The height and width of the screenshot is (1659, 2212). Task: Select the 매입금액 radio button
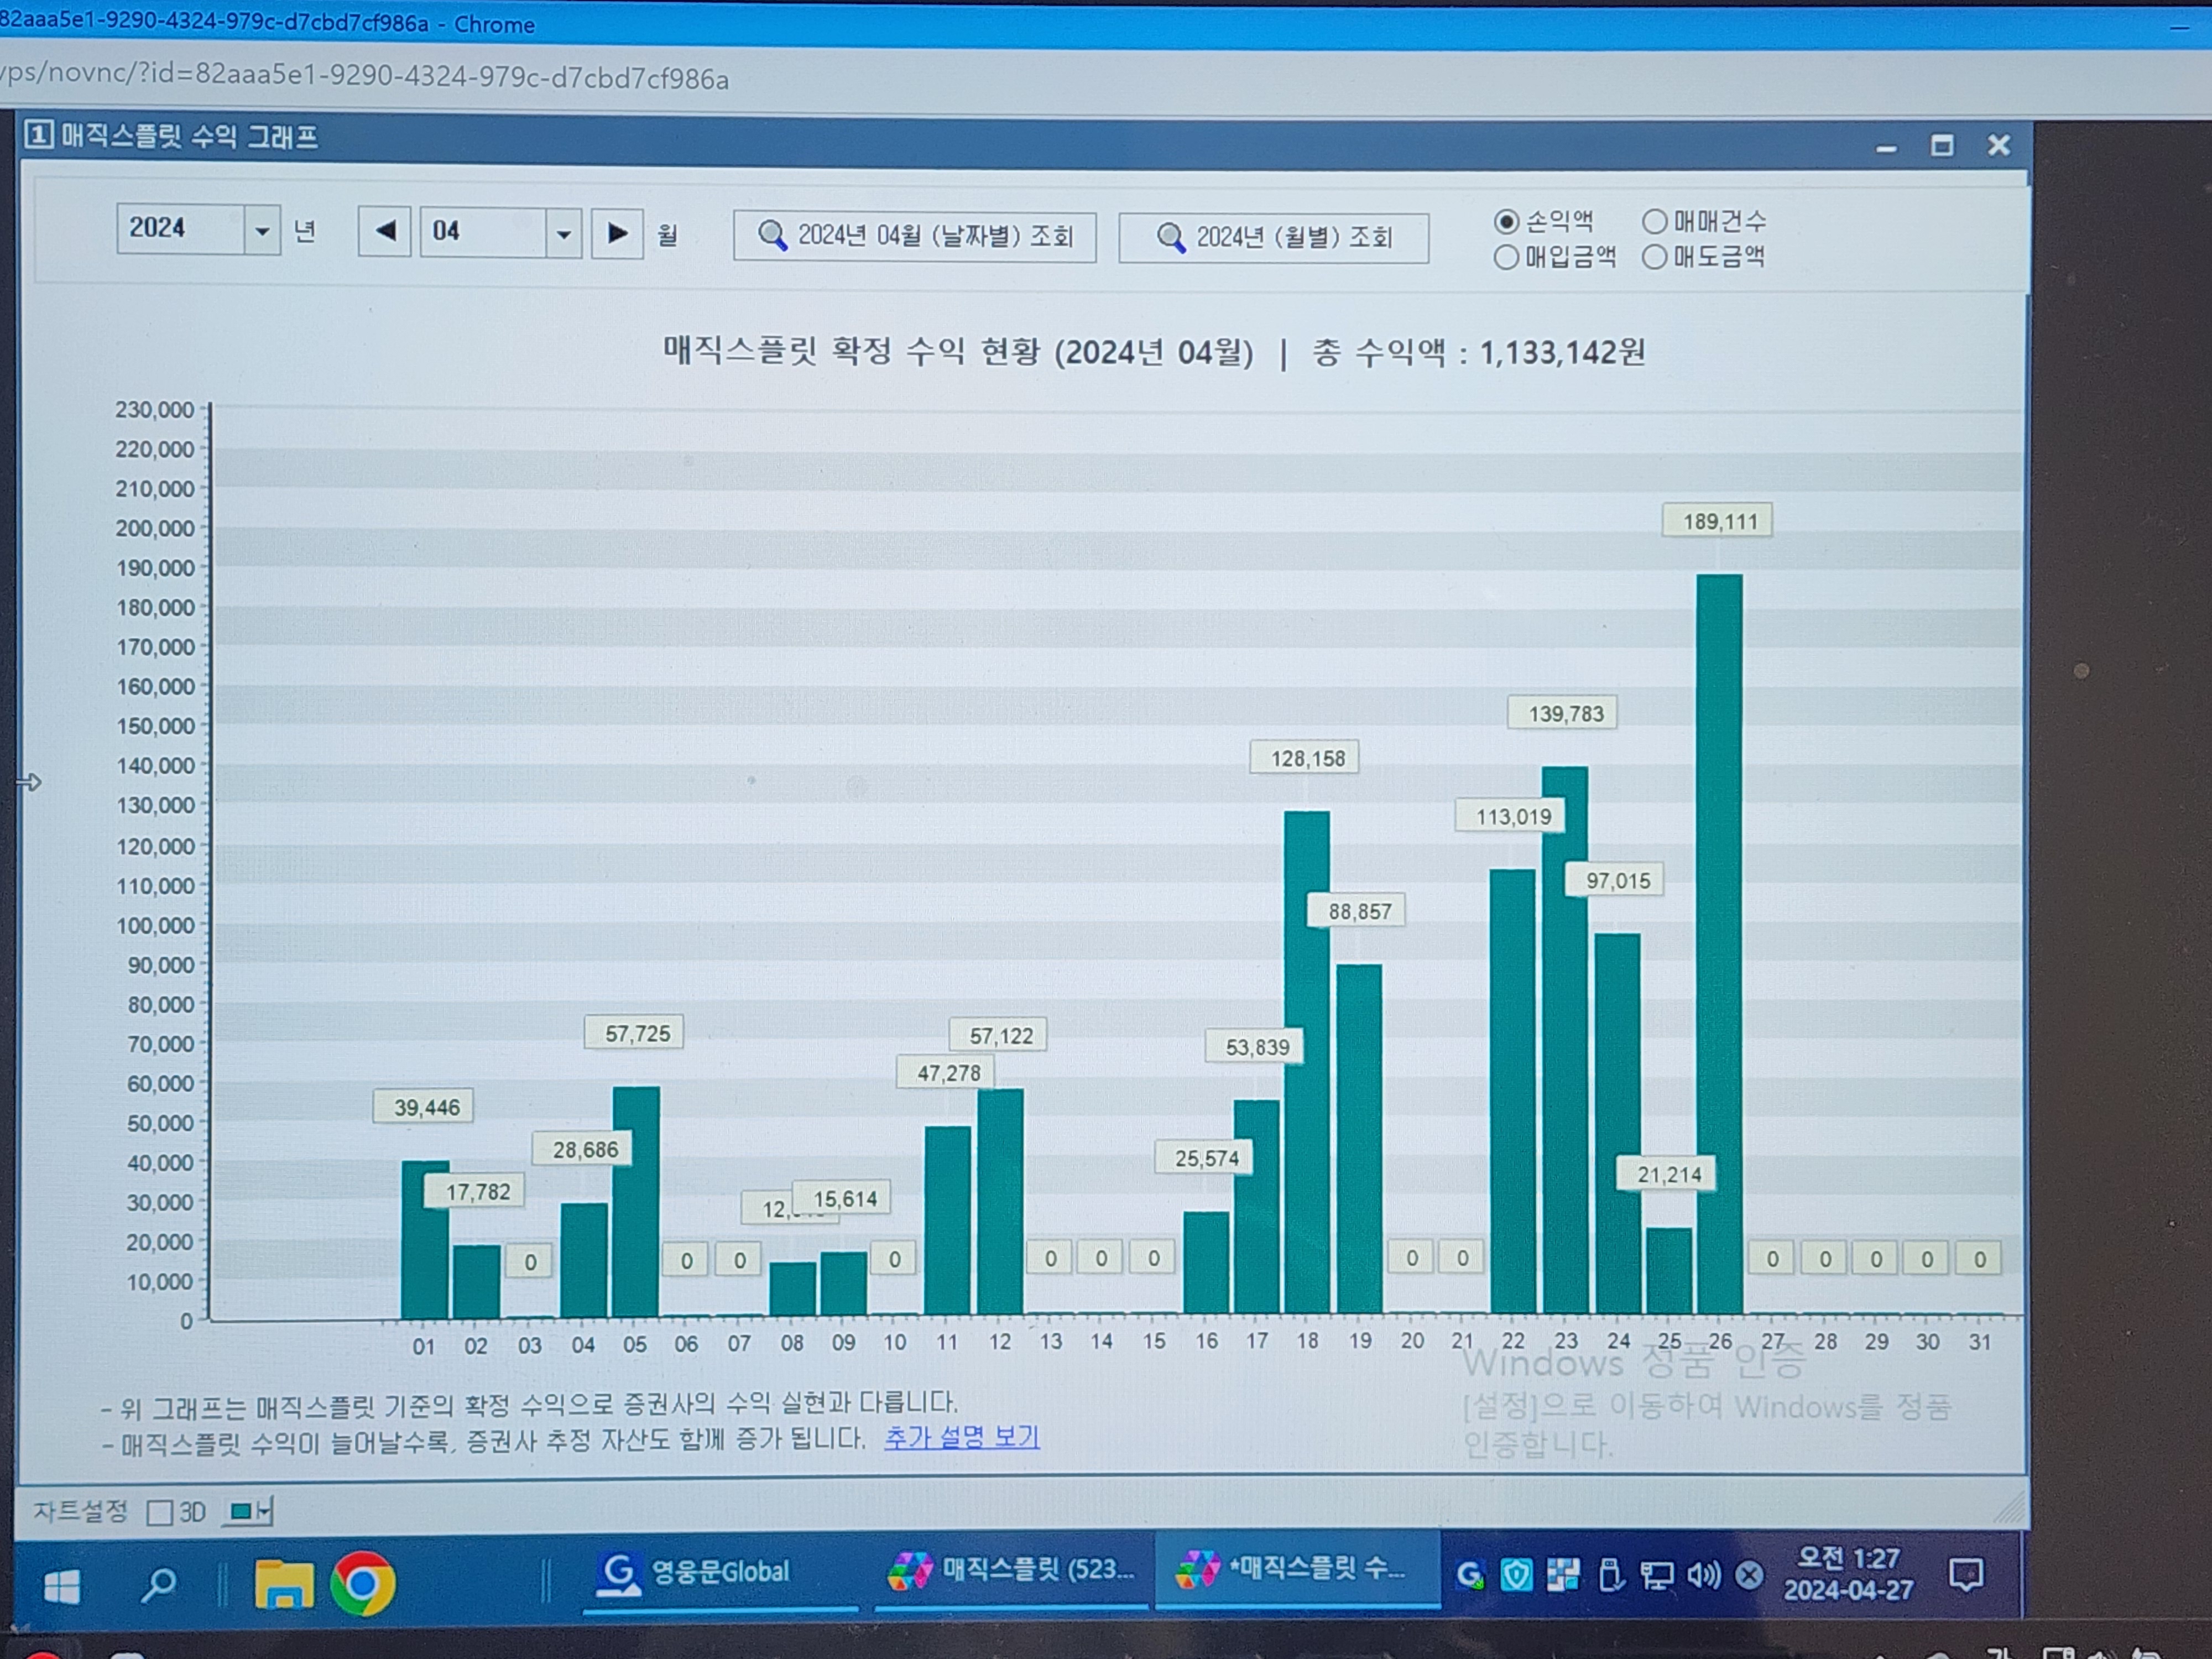pos(1506,258)
